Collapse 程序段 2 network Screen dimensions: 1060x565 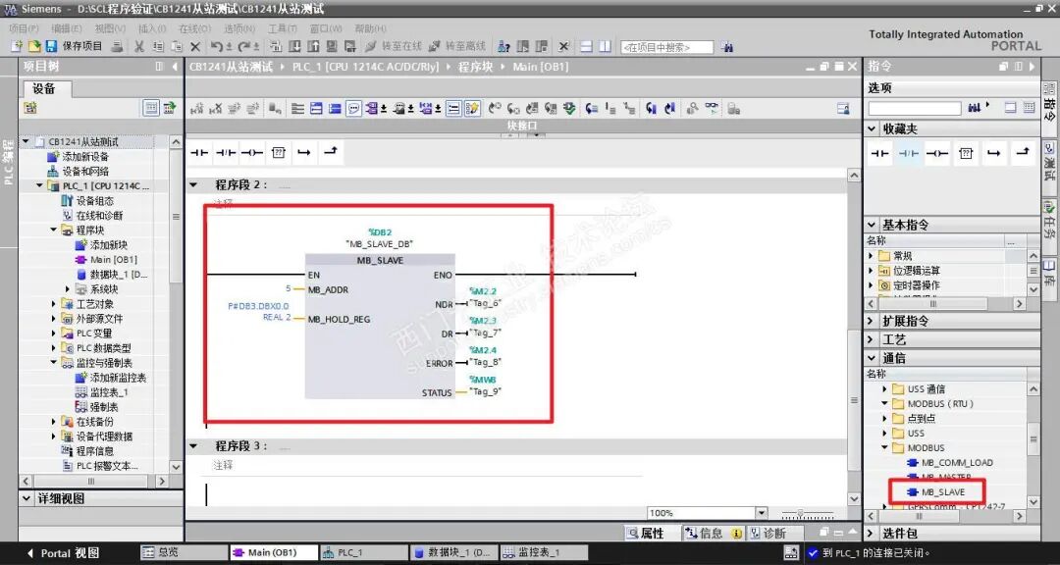point(194,184)
